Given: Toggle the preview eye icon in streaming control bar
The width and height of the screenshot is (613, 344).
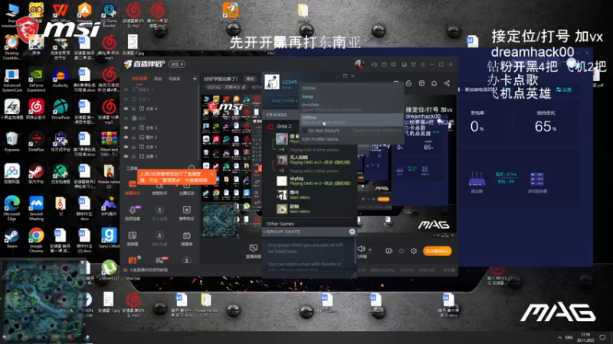Looking at the screenshot, I should 402,251.
